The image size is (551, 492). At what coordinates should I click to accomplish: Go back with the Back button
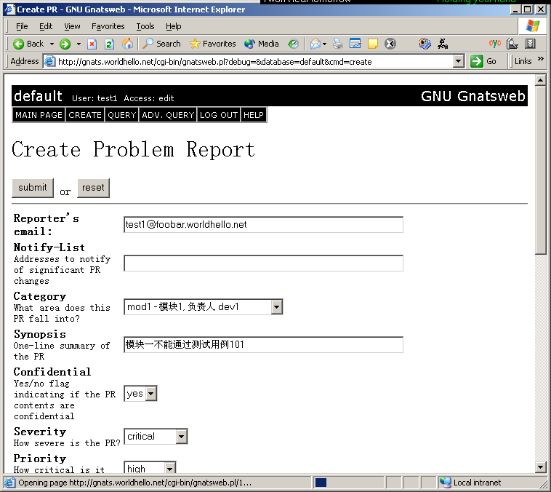[x=28, y=44]
